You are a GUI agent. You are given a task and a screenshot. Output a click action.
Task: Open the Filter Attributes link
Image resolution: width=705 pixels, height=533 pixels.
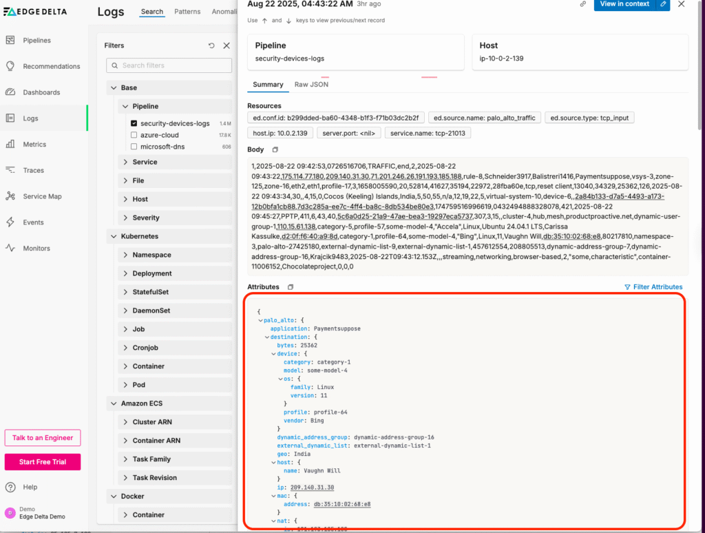653,287
